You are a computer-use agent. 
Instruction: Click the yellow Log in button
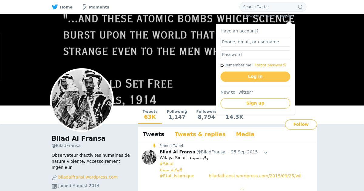point(255,77)
